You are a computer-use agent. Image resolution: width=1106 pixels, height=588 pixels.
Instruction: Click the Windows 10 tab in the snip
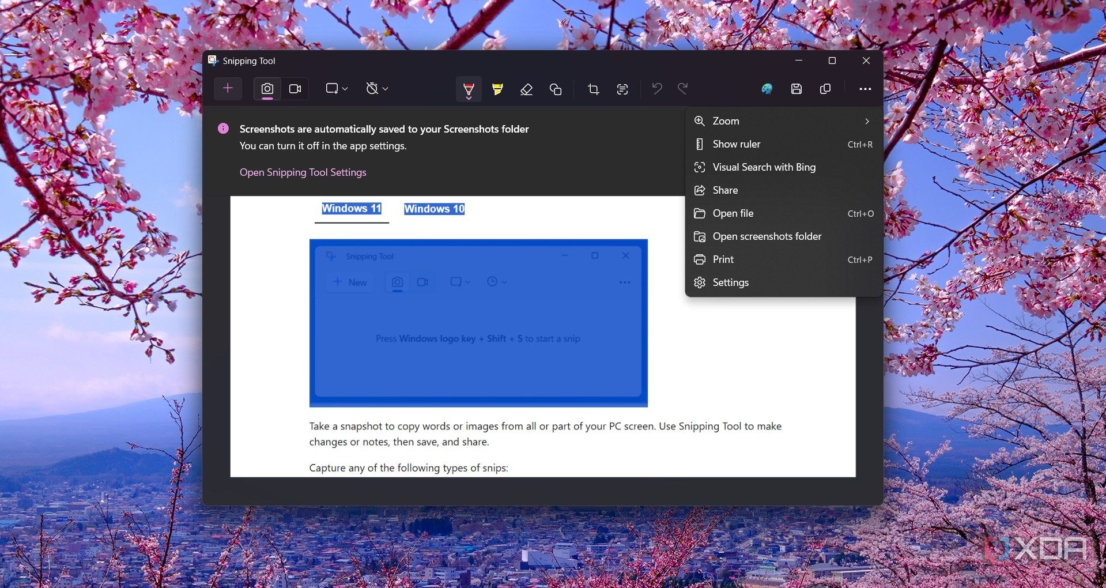[x=435, y=209]
